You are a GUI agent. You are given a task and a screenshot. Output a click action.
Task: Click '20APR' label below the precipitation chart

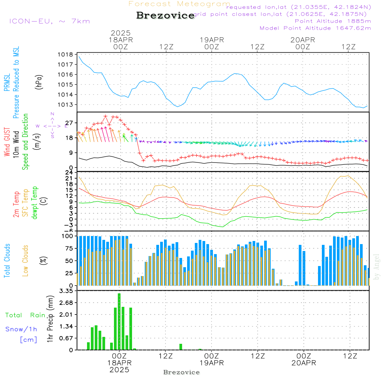(x=304, y=363)
